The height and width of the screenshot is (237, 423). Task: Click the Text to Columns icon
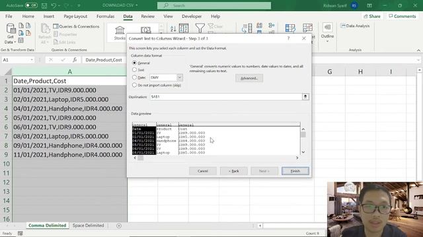tap(247, 28)
